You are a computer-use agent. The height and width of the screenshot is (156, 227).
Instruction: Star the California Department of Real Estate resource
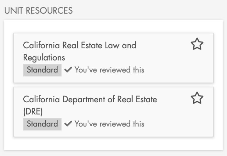pyautogui.click(x=197, y=99)
